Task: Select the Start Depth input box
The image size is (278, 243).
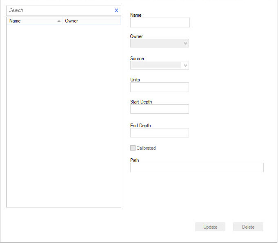Action: point(159,109)
